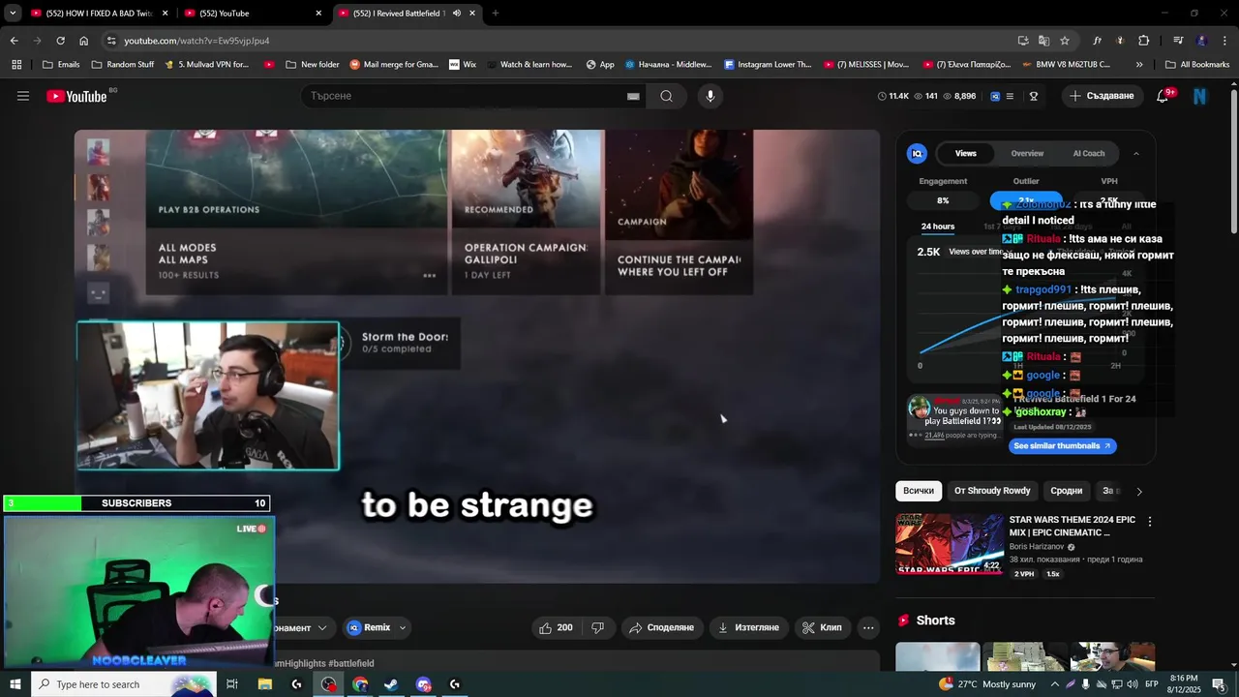This screenshot has width=1239, height=697.
Task: Open more video actions menu
Action: pyautogui.click(x=868, y=627)
